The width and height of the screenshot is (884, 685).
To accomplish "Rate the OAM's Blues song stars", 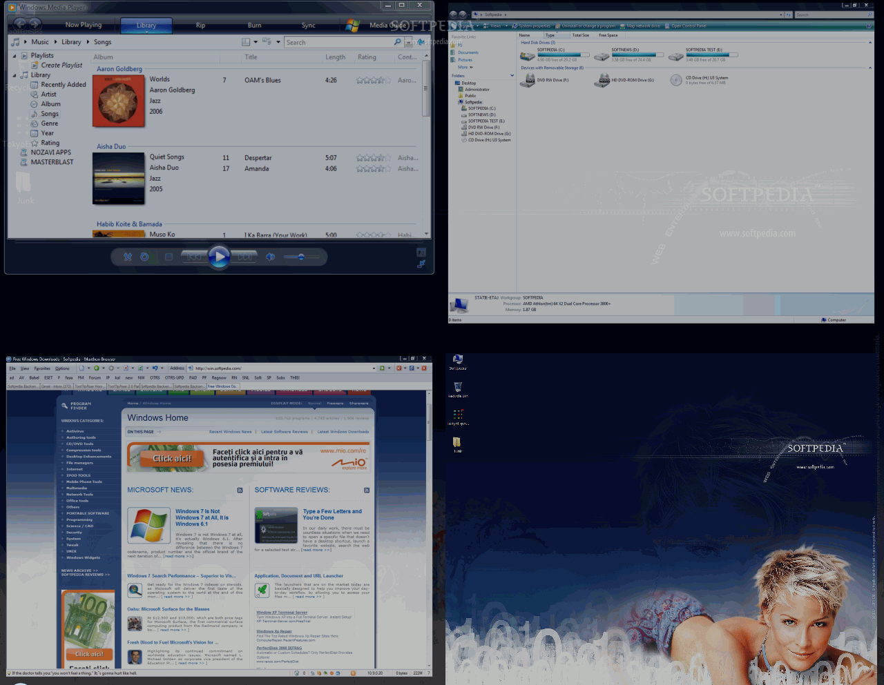I will 374,80.
